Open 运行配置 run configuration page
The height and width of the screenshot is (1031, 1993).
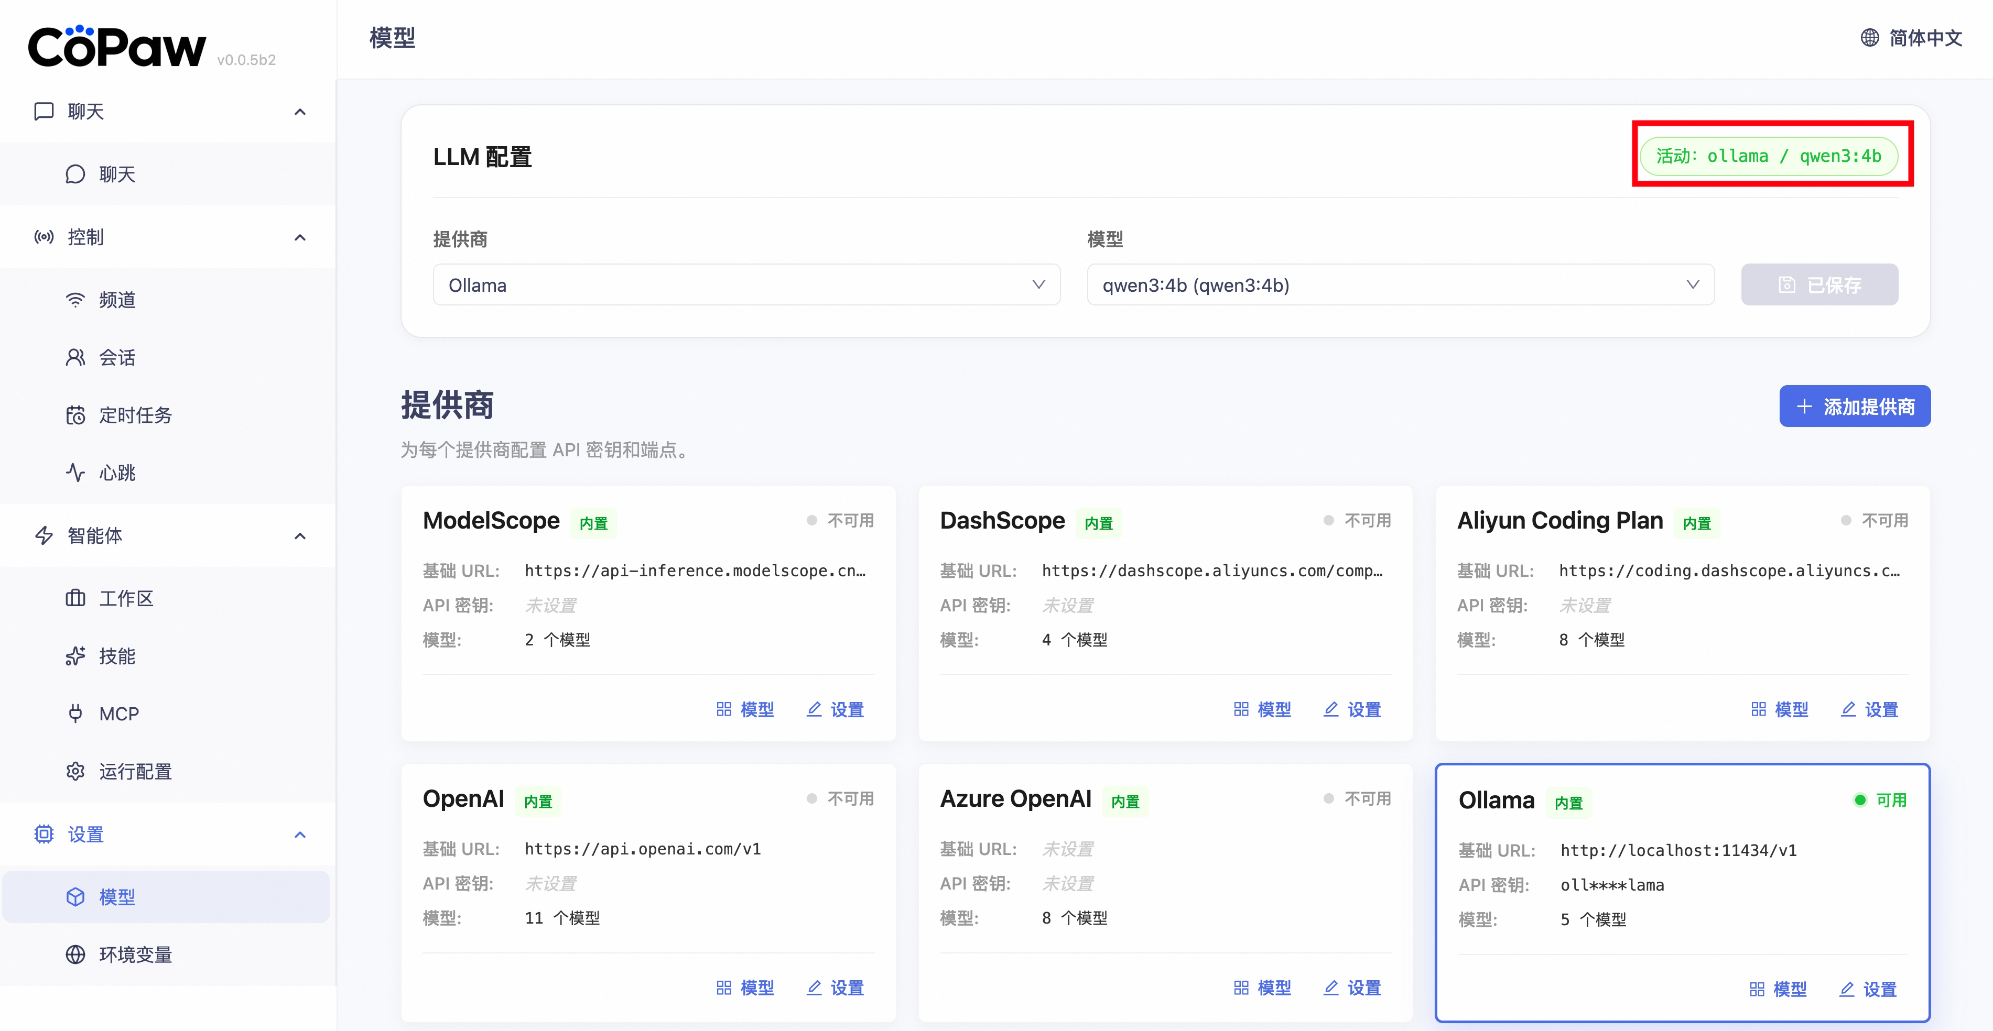[135, 771]
